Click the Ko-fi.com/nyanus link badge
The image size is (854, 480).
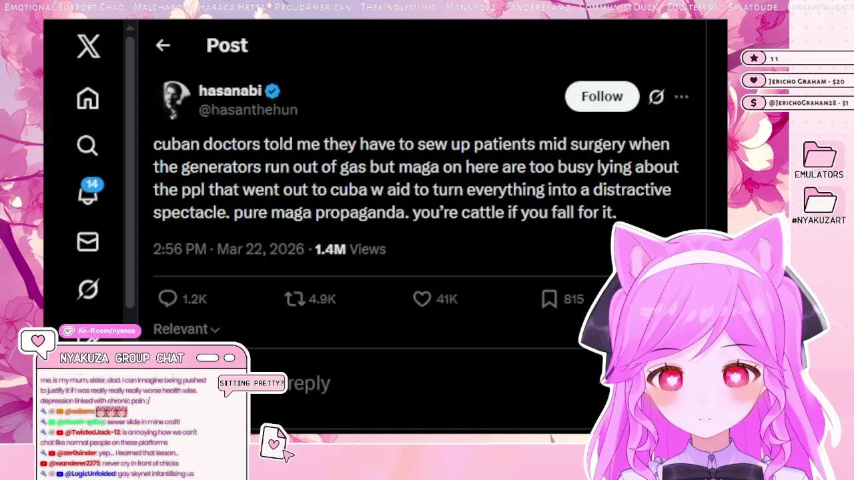[100, 331]
